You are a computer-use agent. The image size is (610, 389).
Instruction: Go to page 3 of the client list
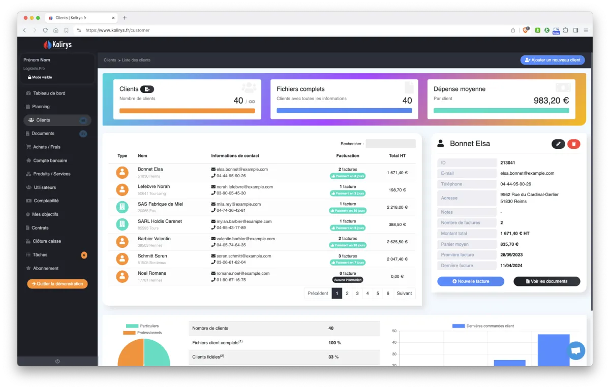point(357,294)
